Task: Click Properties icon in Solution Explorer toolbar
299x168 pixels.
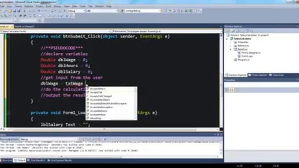Action: coord(227,31)
